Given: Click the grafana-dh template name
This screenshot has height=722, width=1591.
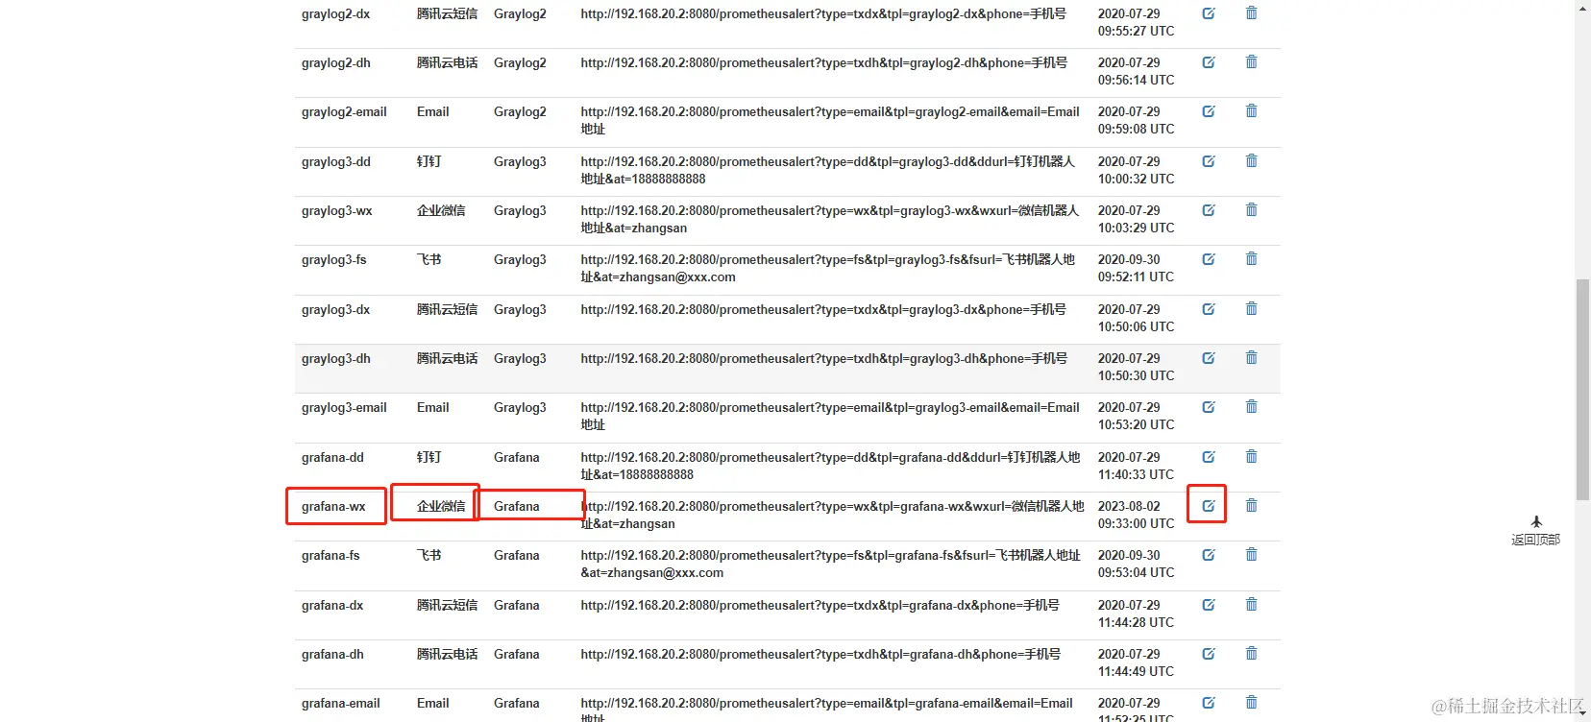Looking at the screenshot, I should click(x=332, y=654).
